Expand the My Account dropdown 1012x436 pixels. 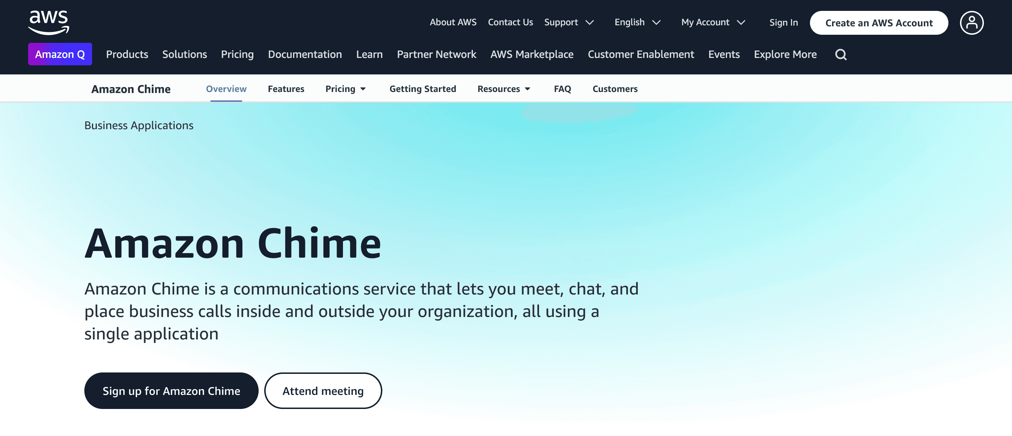pos(712,22)
